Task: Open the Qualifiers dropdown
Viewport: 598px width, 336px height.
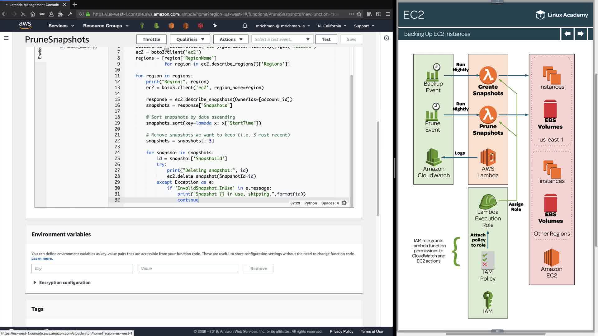Action: coord(190,39)
